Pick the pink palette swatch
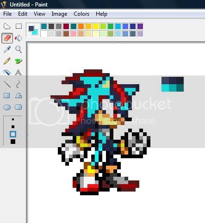The height and width of the screenshot is (223, 205). tap(74, 34)
